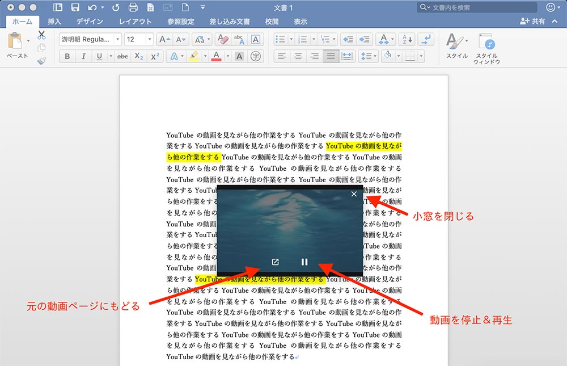Apply enclosed character border A icon

(x=255, y=40)
